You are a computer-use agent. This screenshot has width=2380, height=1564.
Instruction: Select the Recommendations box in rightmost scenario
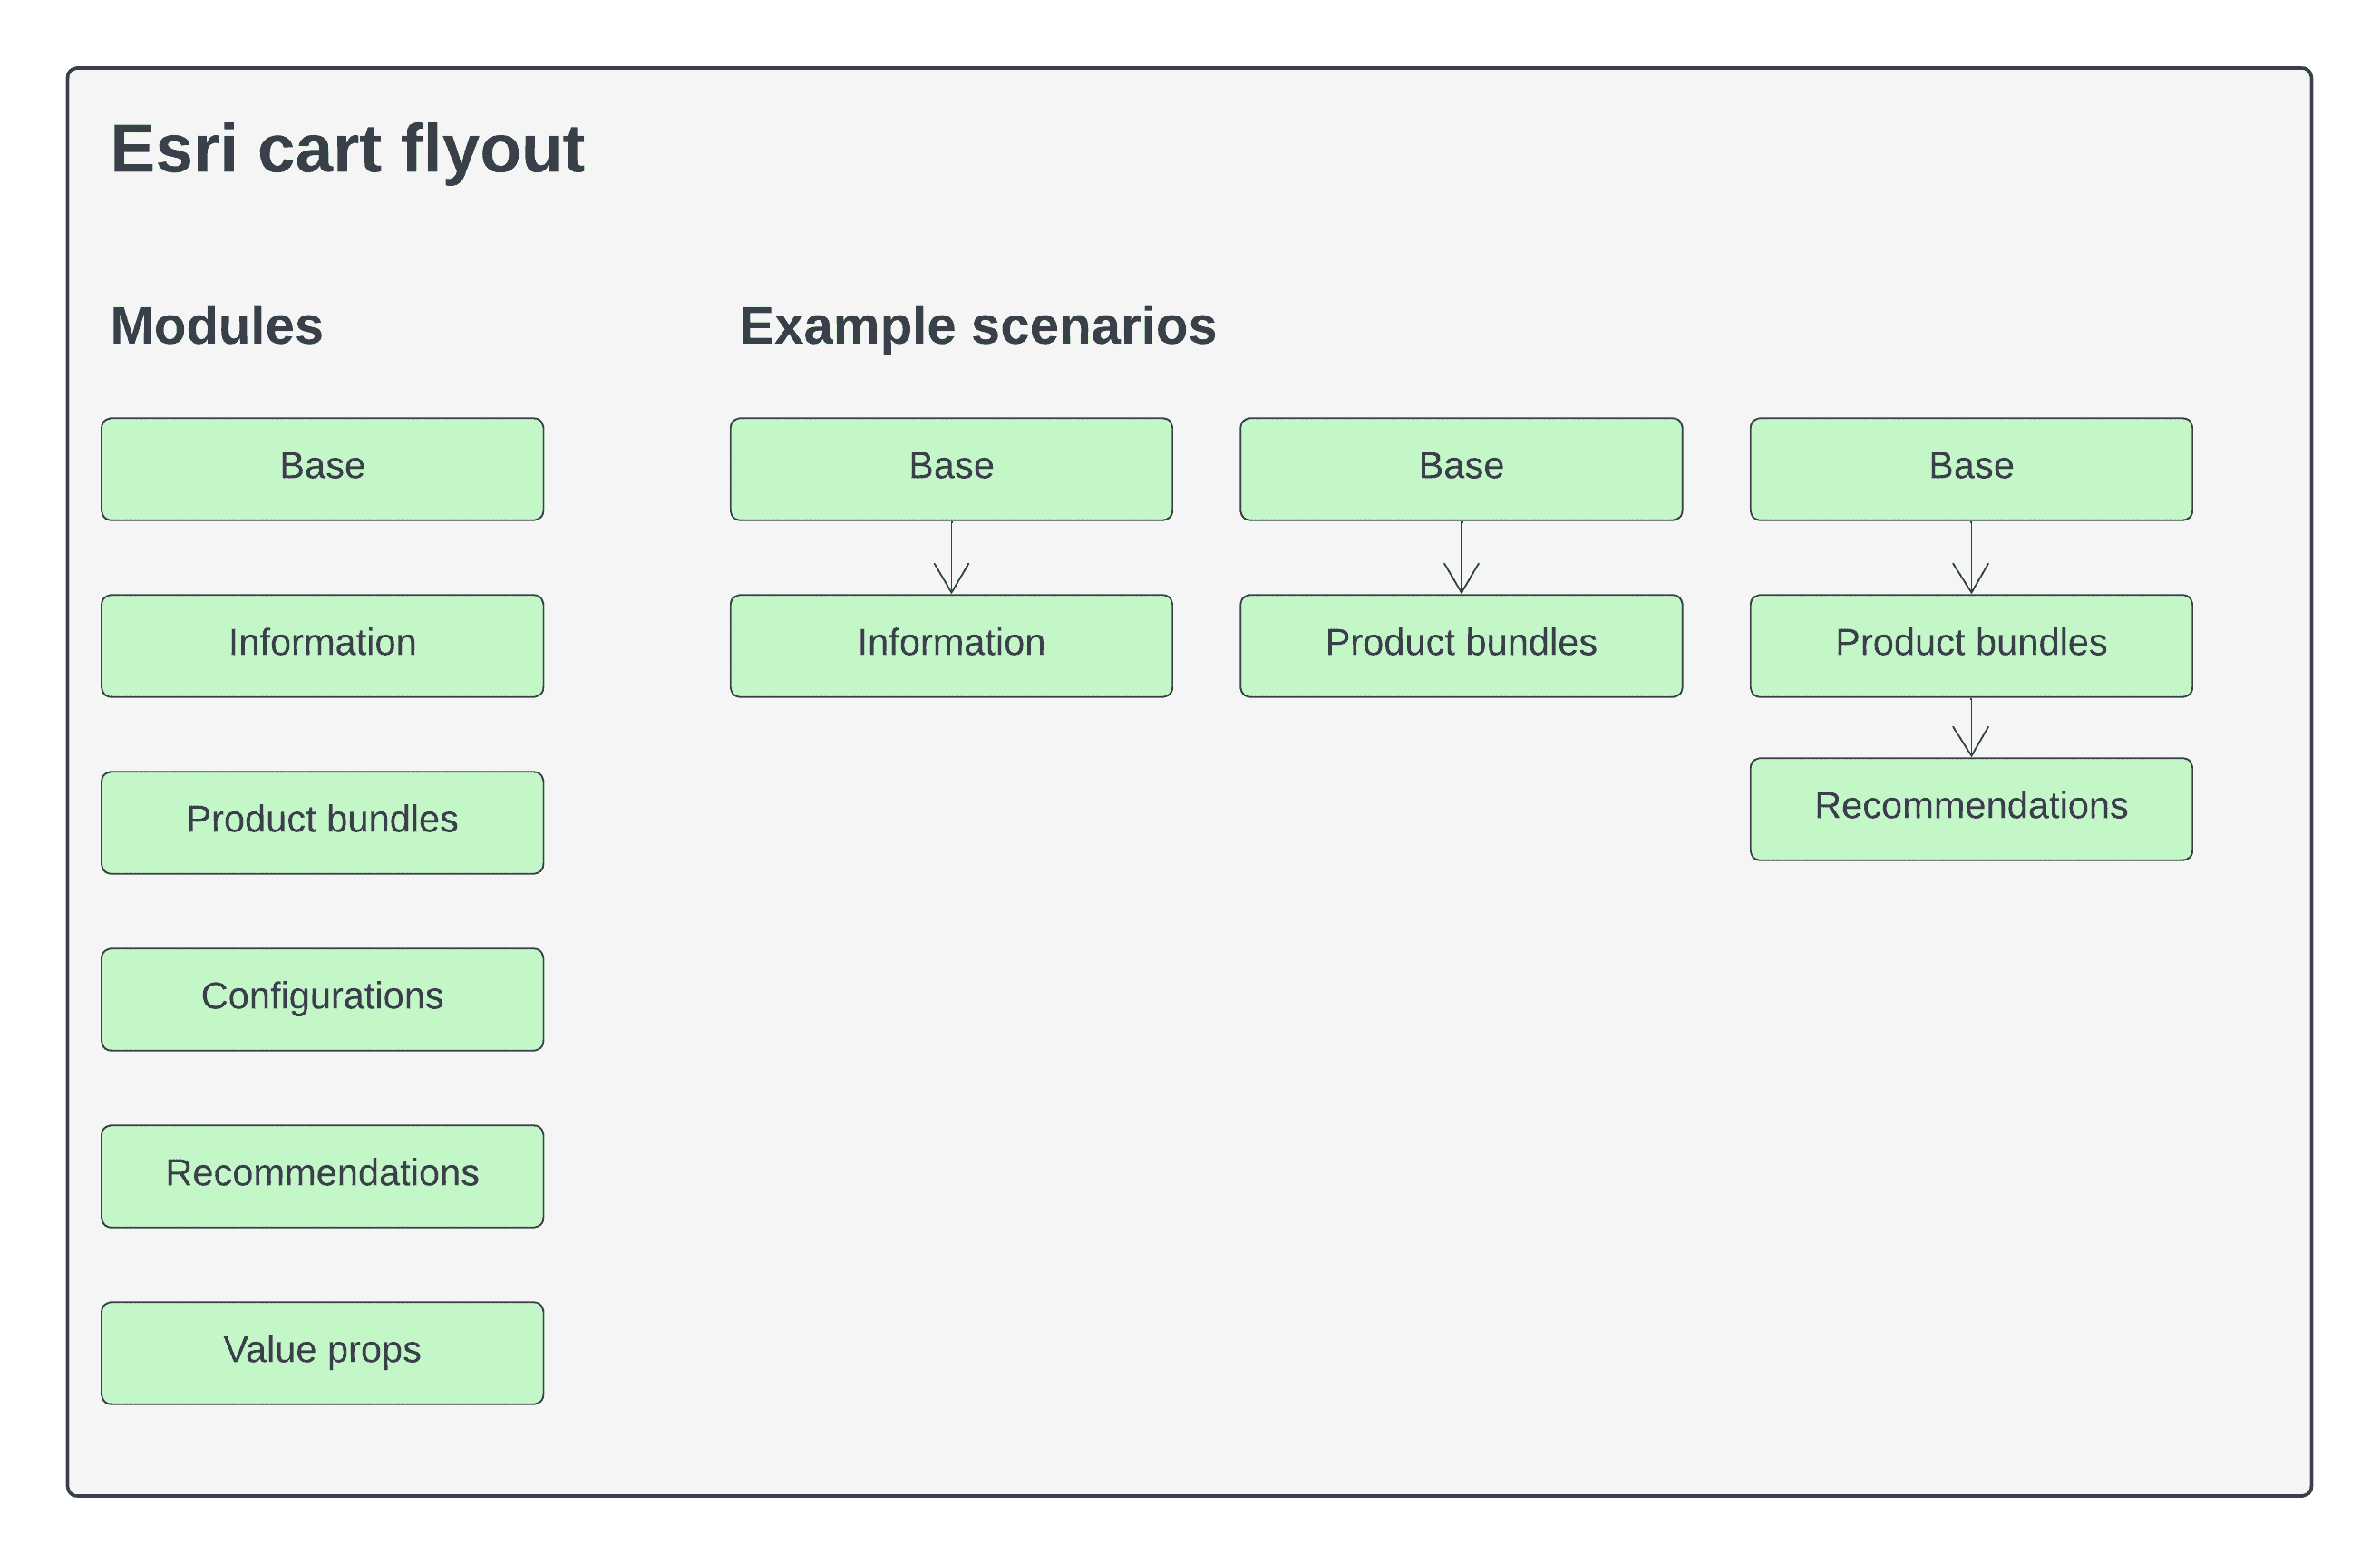point(1971,809)
